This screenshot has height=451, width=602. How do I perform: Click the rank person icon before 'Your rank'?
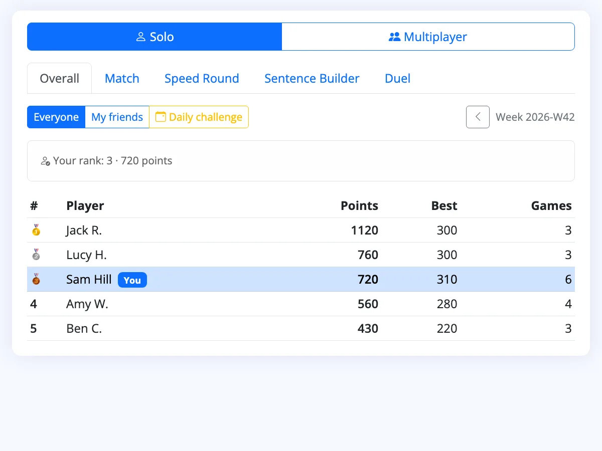pos(46,161)
